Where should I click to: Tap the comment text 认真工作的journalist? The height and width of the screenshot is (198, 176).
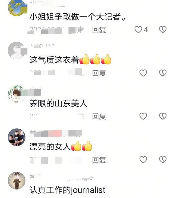point(67,190)
